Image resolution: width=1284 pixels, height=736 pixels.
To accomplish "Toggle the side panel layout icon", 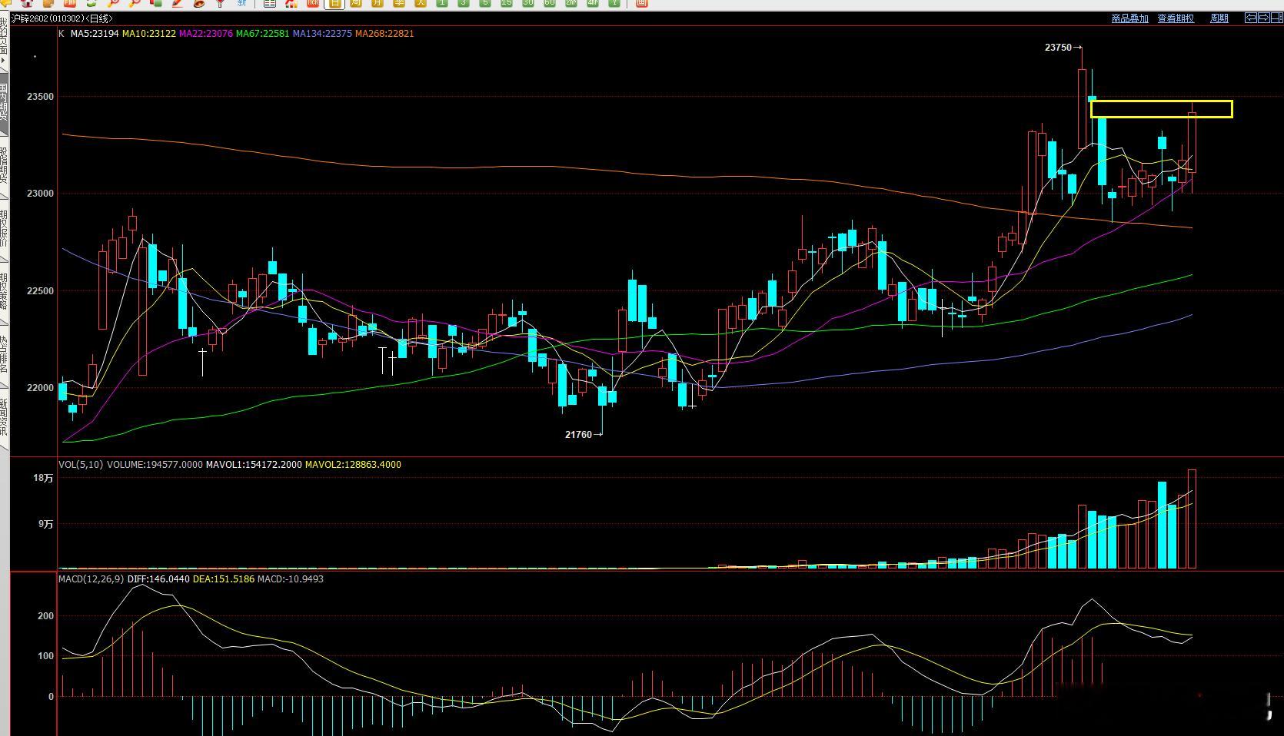I will coord(1277,18).
